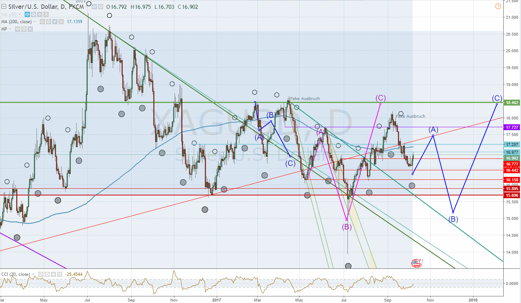Click the magenta (B) wave label
Screen dimensions: 521x303
pyautogui.click(x=347, y=227)
